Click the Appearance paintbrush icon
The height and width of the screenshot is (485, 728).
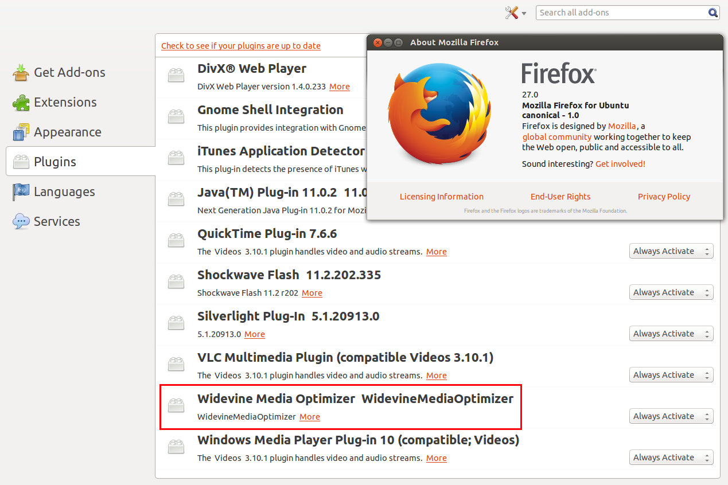tap(21, 132)
